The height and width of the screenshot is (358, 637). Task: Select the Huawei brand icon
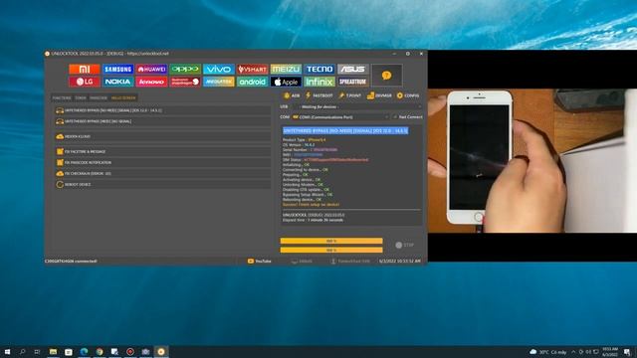coord(151,69)
